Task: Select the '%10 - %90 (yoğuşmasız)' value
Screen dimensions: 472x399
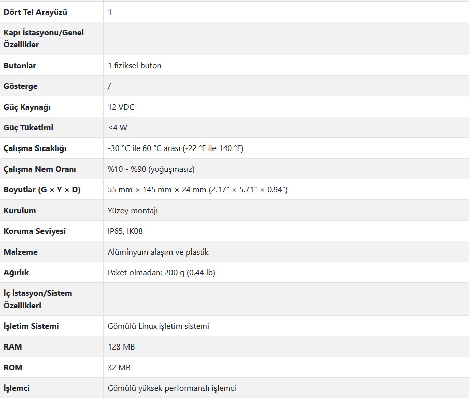Action: click(x=151, y=169)
